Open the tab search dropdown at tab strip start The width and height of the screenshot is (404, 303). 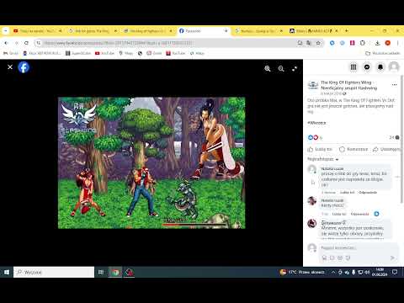pos(5,30)
